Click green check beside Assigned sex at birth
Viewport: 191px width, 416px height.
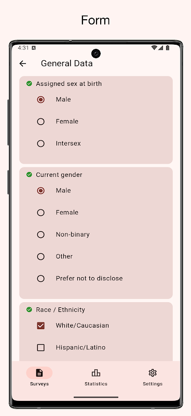point(29,84)
